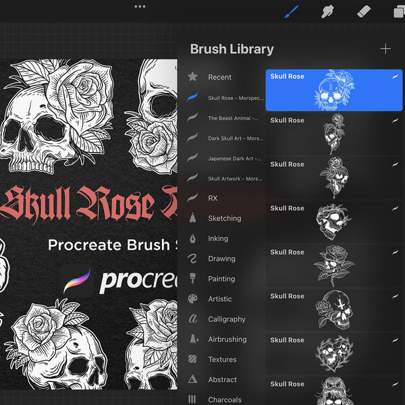Click the Inking pen-nib icon

pos(192,238)
